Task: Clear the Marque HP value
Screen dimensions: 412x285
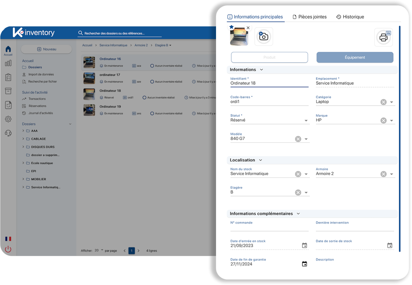Action: pyautogui.click(x=384, y=120)
